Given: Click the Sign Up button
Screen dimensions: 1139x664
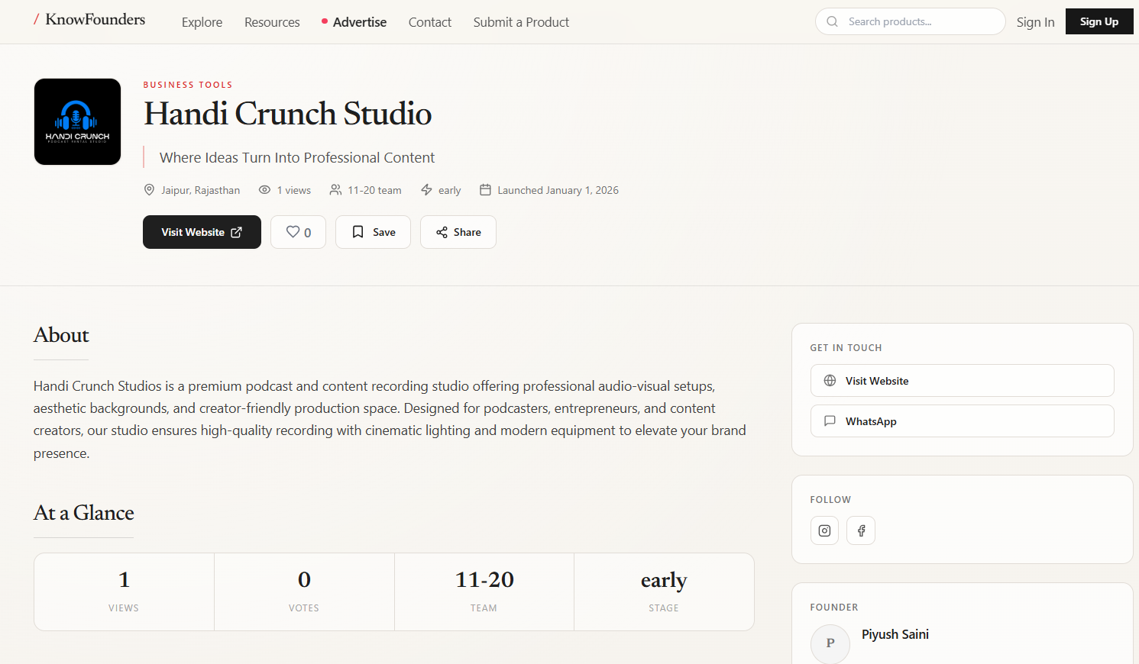Looking at the screenshot, I should coord(1099,21).
